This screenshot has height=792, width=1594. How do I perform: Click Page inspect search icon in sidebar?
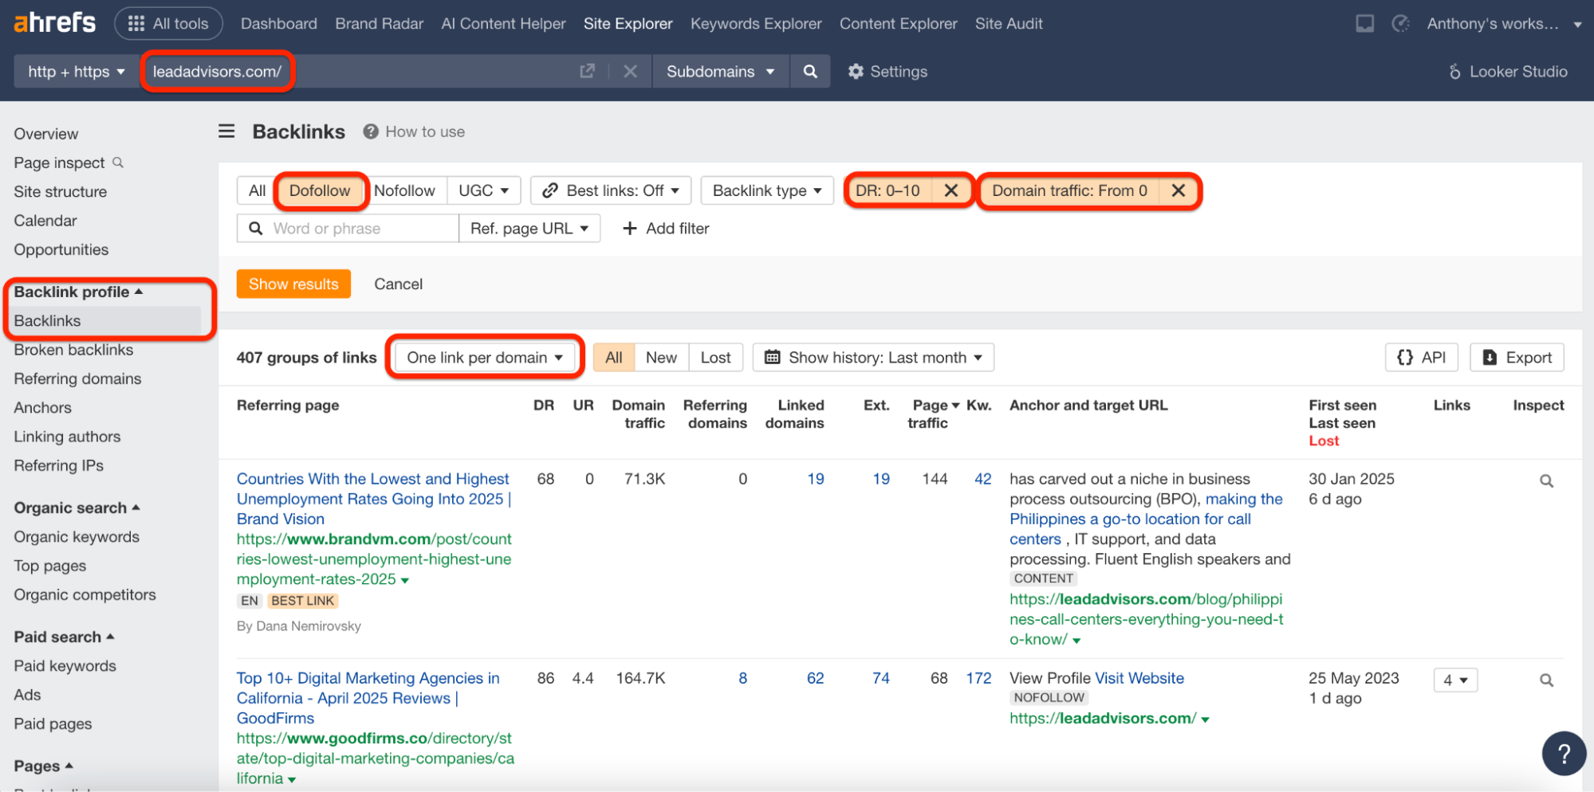point(118,163)
